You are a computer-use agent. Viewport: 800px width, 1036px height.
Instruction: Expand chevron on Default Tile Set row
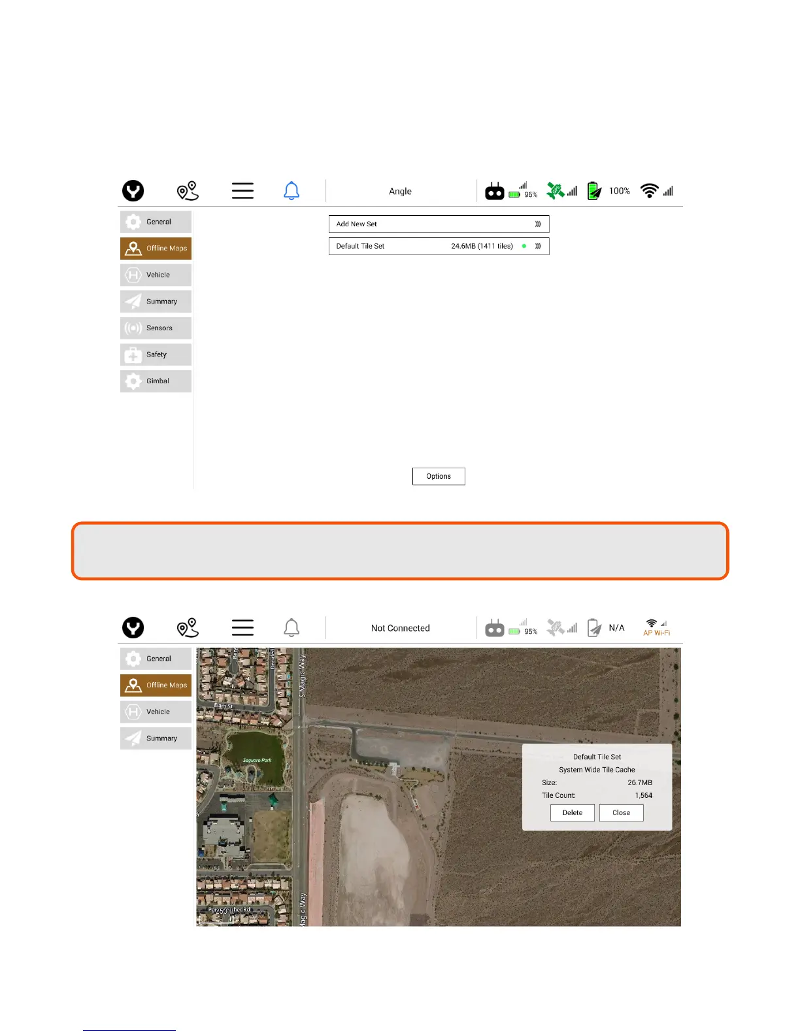coord(538,246)
